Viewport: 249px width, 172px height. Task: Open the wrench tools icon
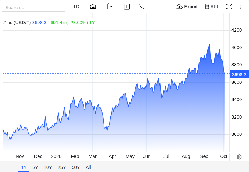coord(141,7)
